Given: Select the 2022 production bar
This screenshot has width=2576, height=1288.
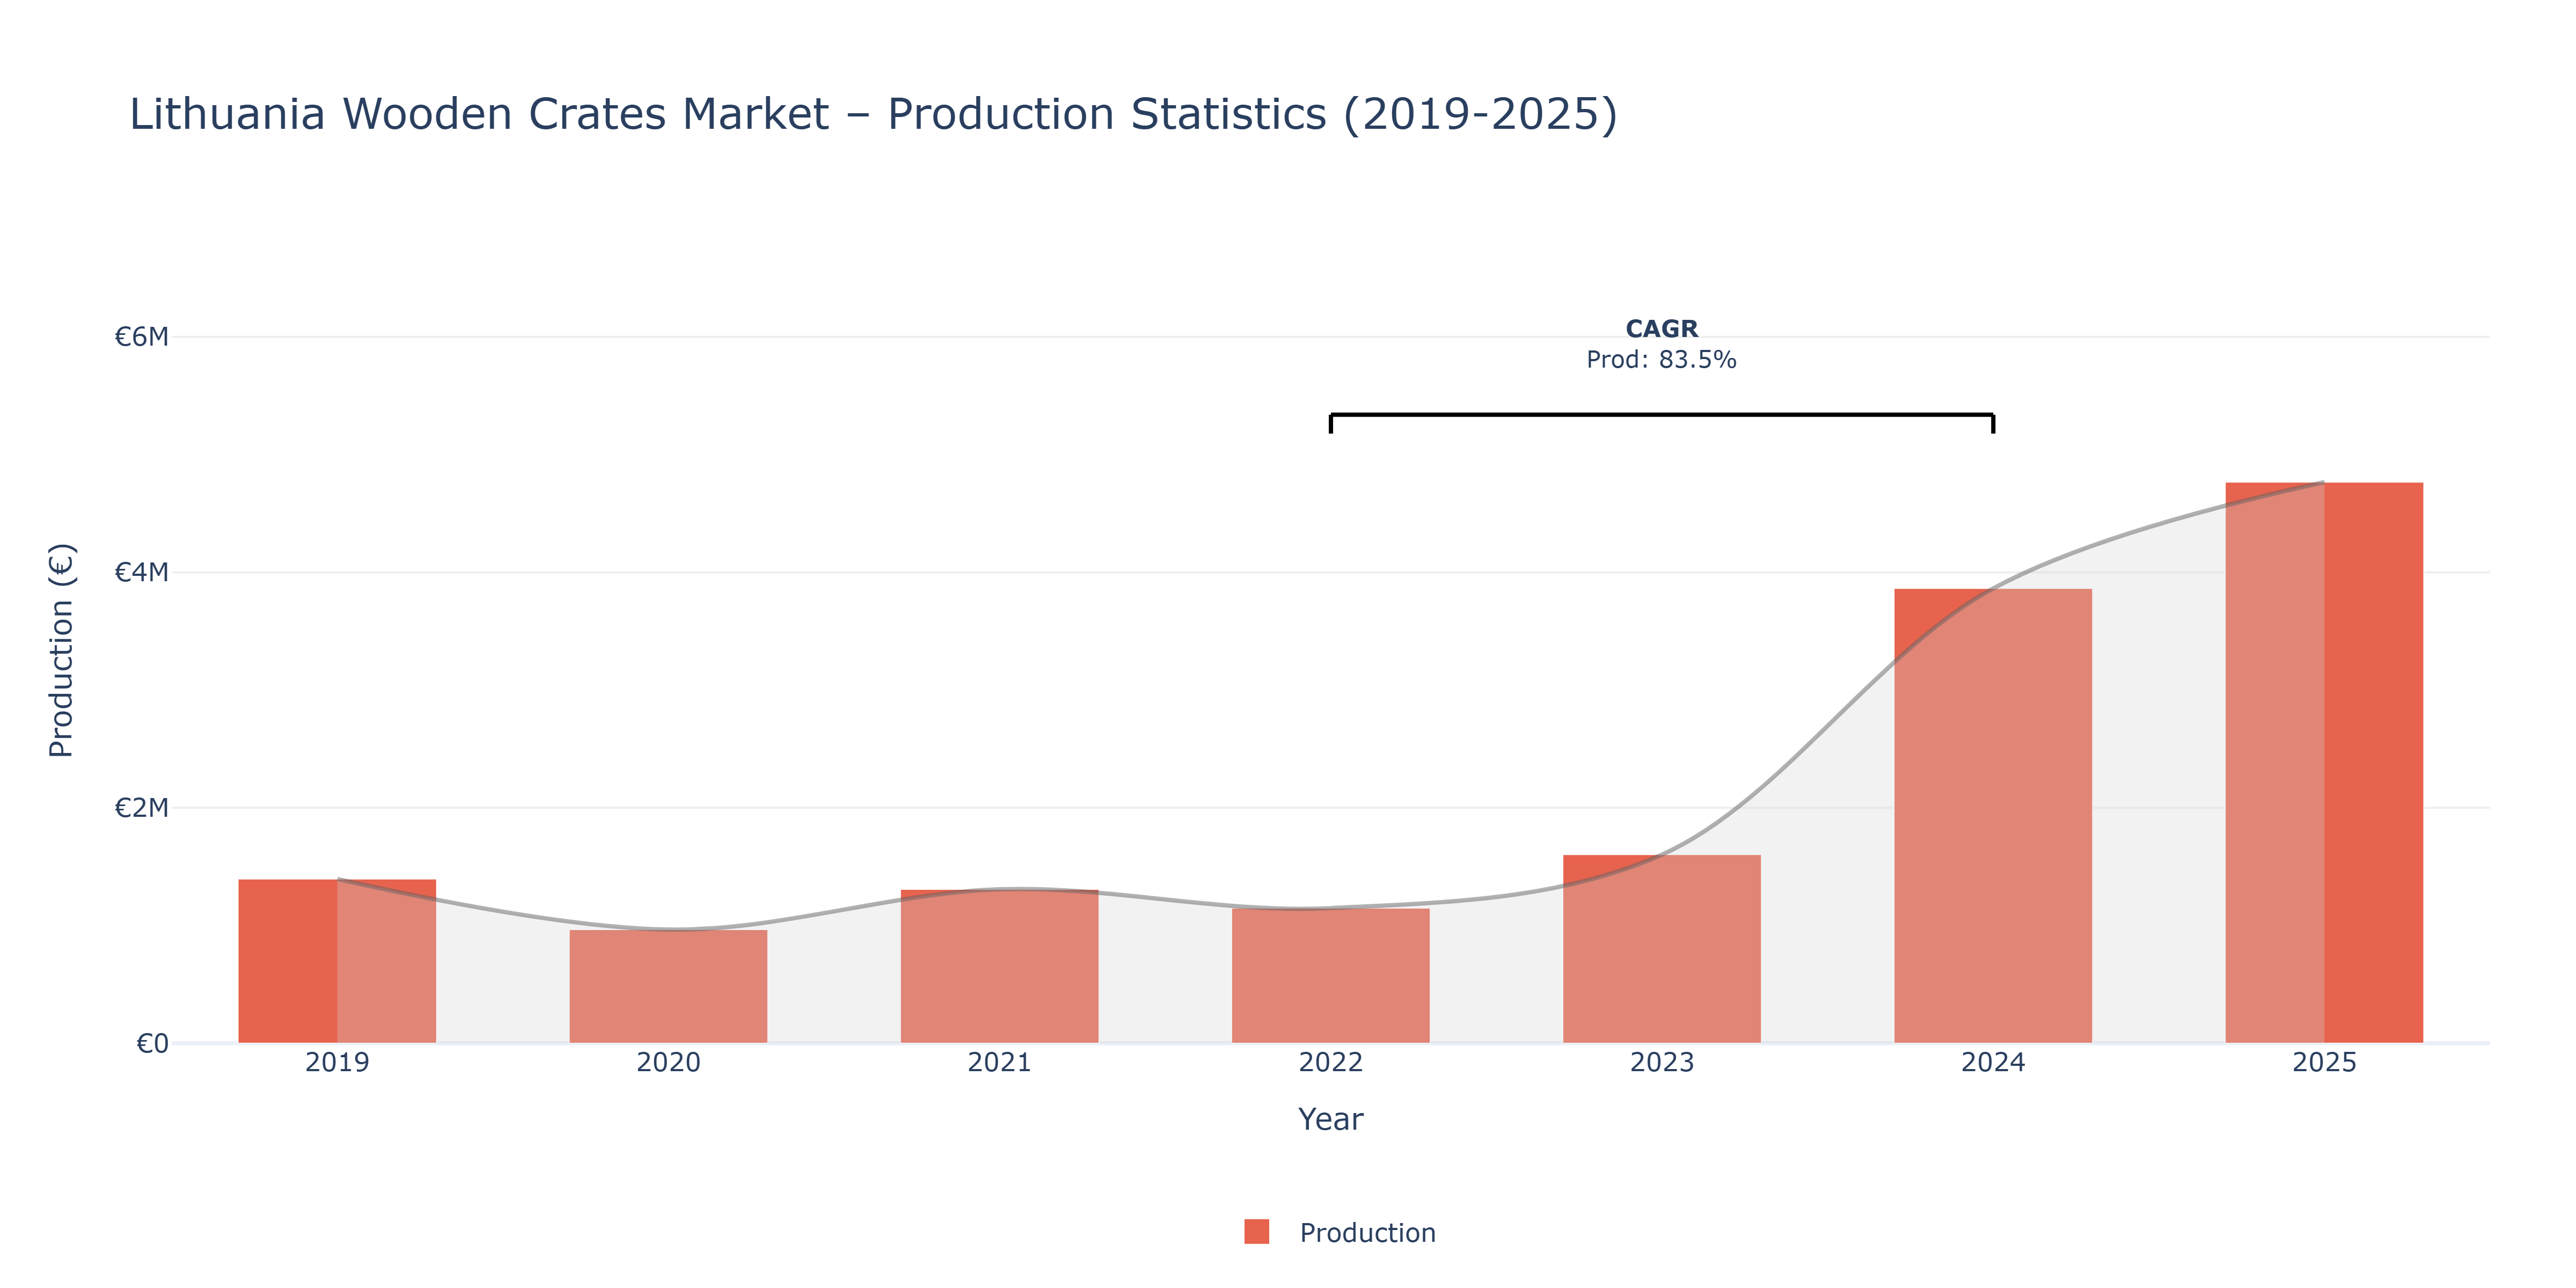Looking at the screenshot, I should [1330, 976].
